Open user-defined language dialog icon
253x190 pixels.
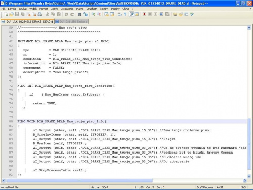[x=137, y=14]
